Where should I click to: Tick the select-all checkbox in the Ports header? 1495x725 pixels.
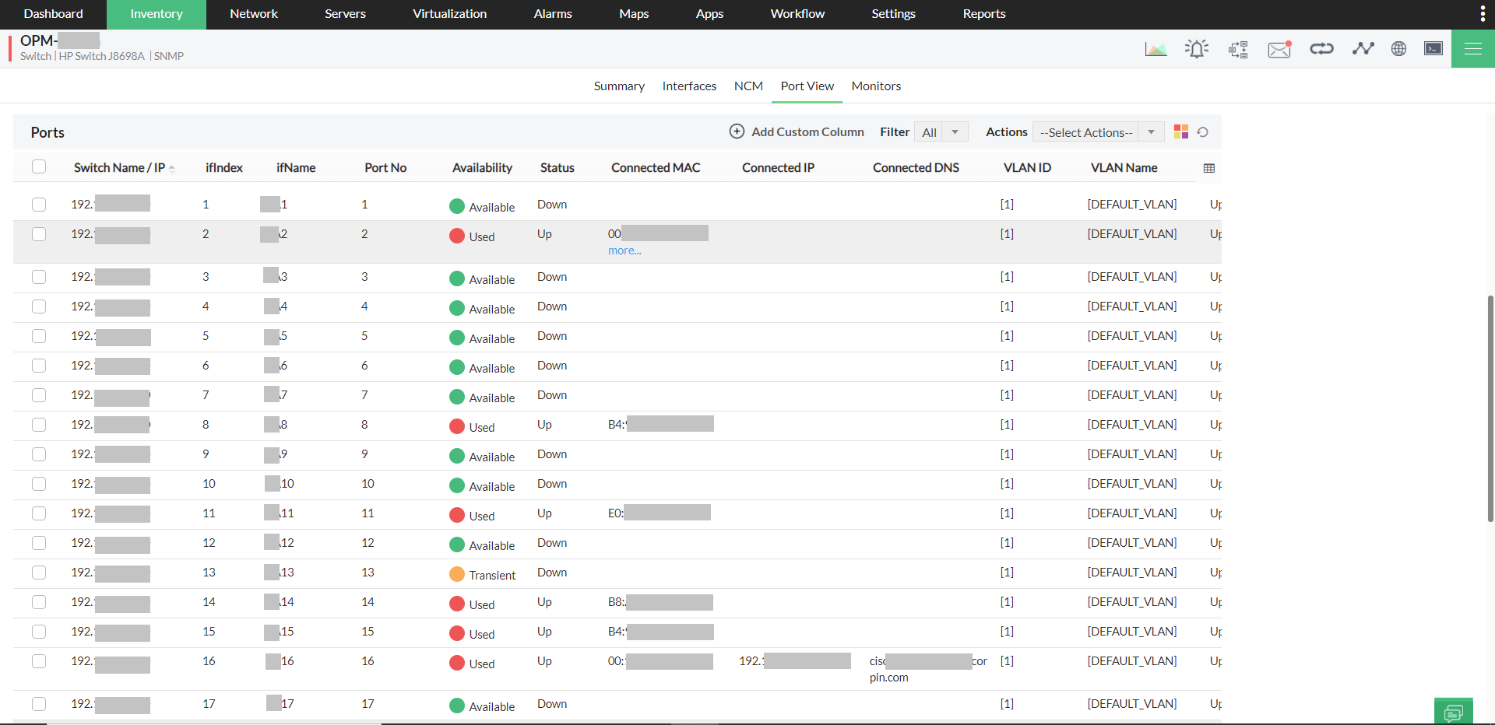(x=39, y=166)
